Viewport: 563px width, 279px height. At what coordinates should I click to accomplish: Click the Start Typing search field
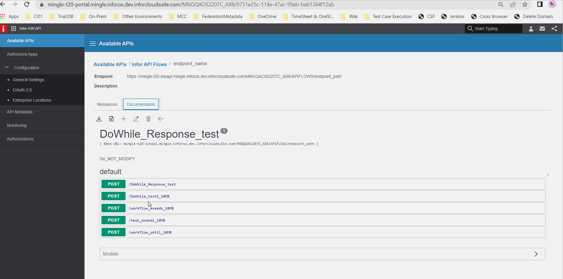pos(494,29)
